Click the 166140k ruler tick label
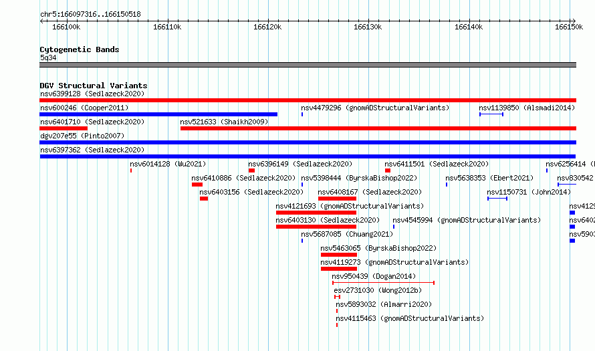This screenshot has width=595, height=351. (x=469, y=27)
